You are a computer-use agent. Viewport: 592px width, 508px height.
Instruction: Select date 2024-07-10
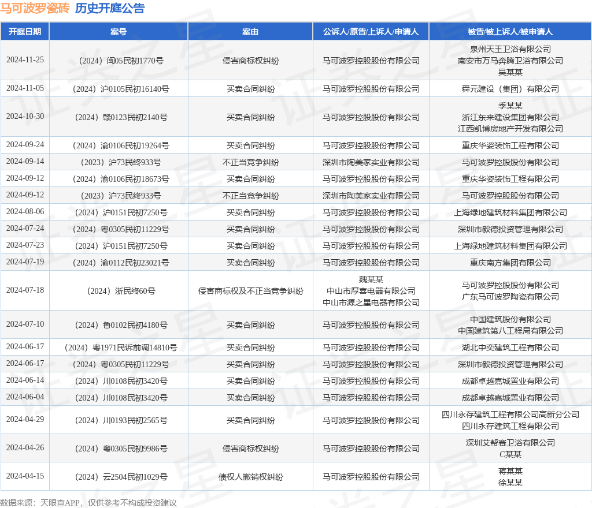[25, 324]
